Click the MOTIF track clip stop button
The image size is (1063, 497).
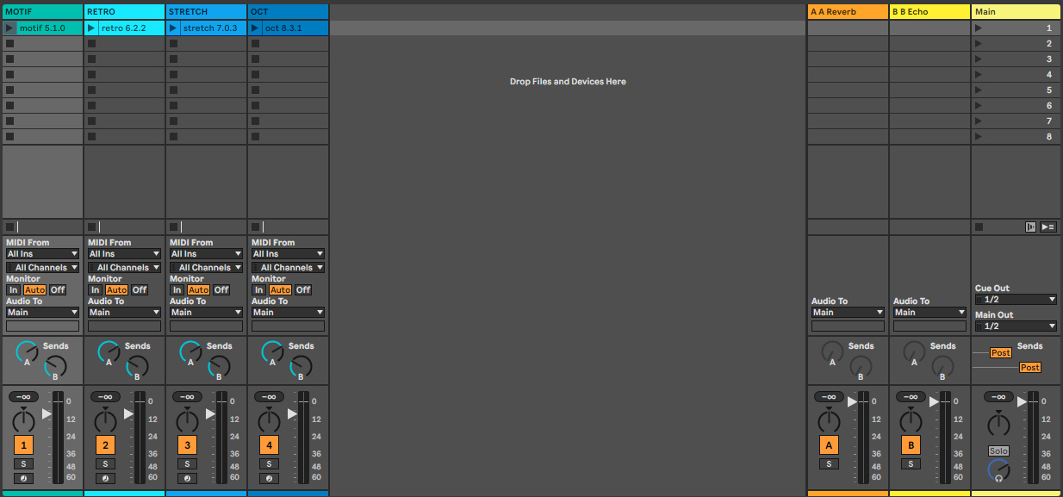(x=9, y=227)
